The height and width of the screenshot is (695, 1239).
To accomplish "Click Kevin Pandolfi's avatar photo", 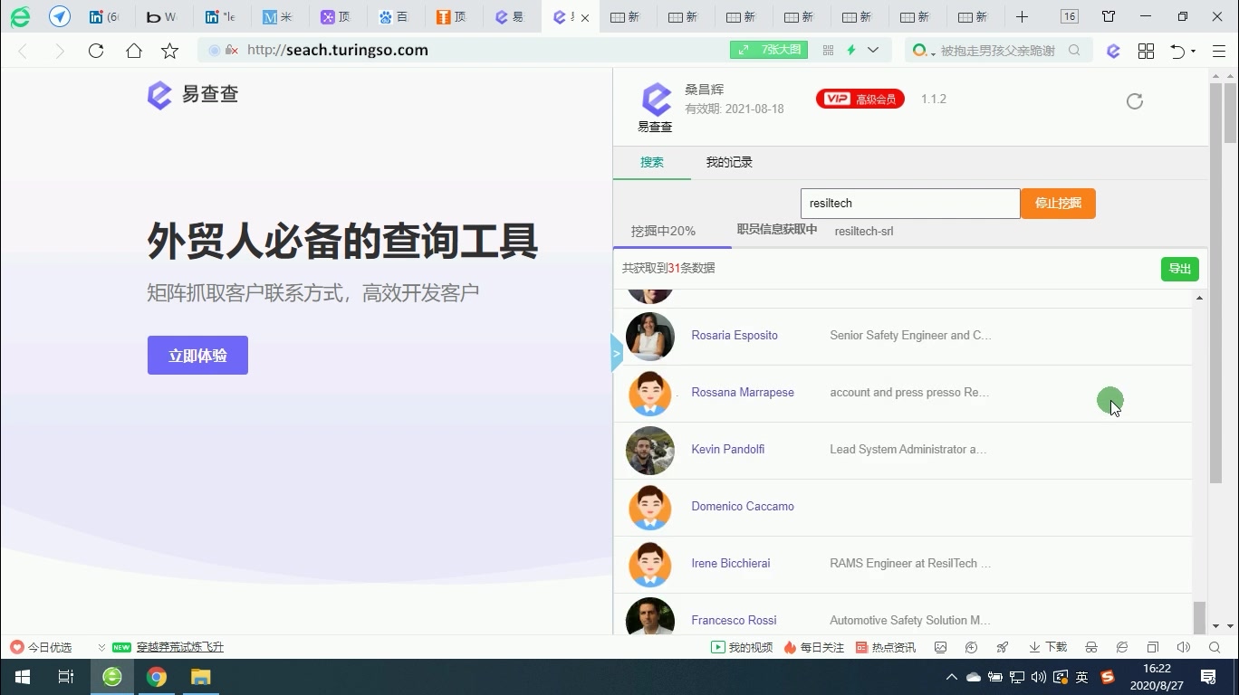I will coord(650,451).
